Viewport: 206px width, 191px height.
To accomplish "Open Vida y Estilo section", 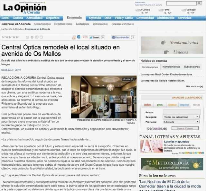I will (x=124, y=18).
